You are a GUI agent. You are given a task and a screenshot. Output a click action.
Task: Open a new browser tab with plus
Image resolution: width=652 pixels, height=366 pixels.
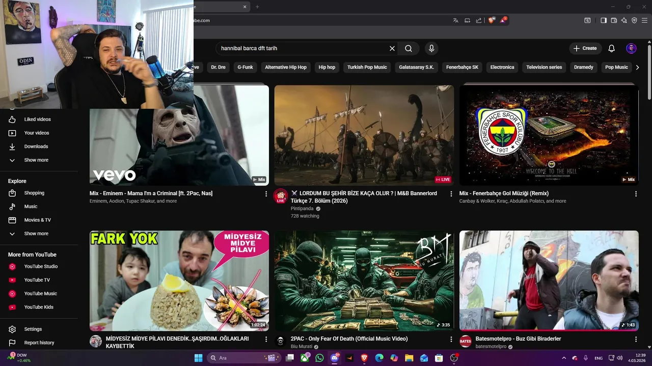coord(257,7)
